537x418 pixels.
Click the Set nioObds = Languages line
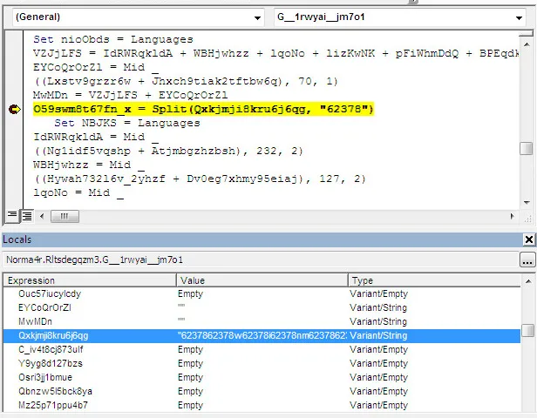click(113, 39)
